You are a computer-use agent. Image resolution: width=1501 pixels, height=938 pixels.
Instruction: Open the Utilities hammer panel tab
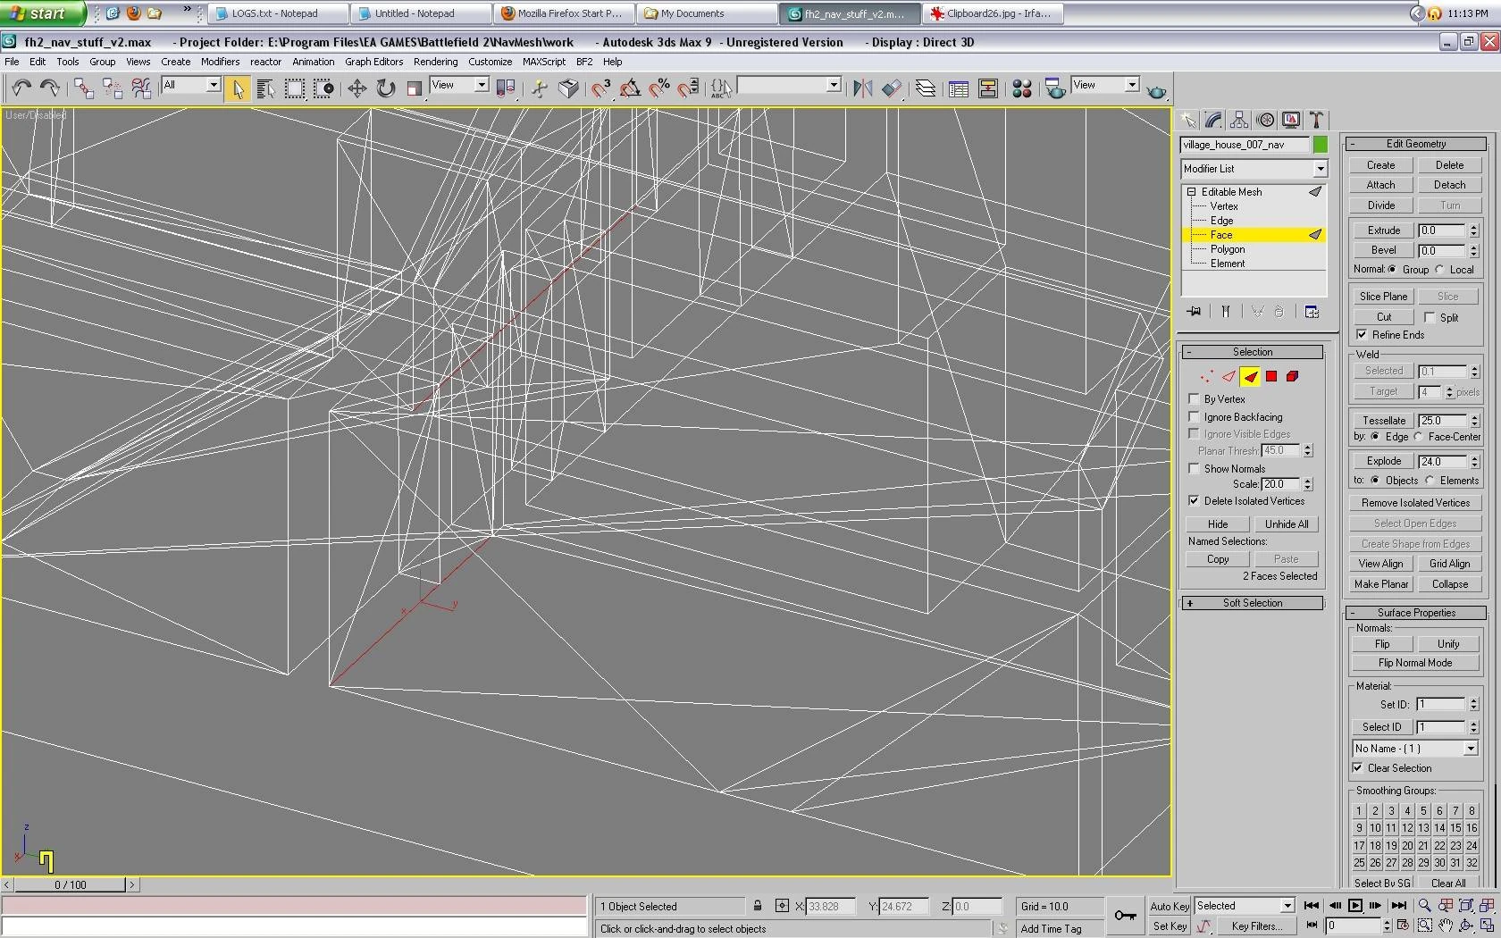click(1316, 120)
